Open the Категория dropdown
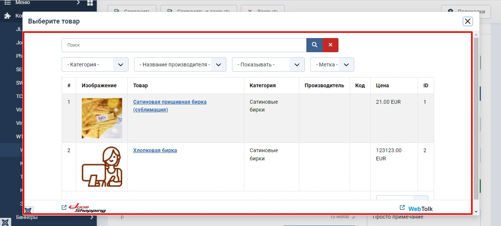This screenshot has height=226, width=501. [x=95, y=65]
